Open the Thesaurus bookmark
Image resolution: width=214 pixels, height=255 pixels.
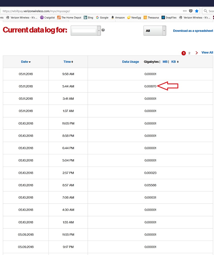click(151, 18)
